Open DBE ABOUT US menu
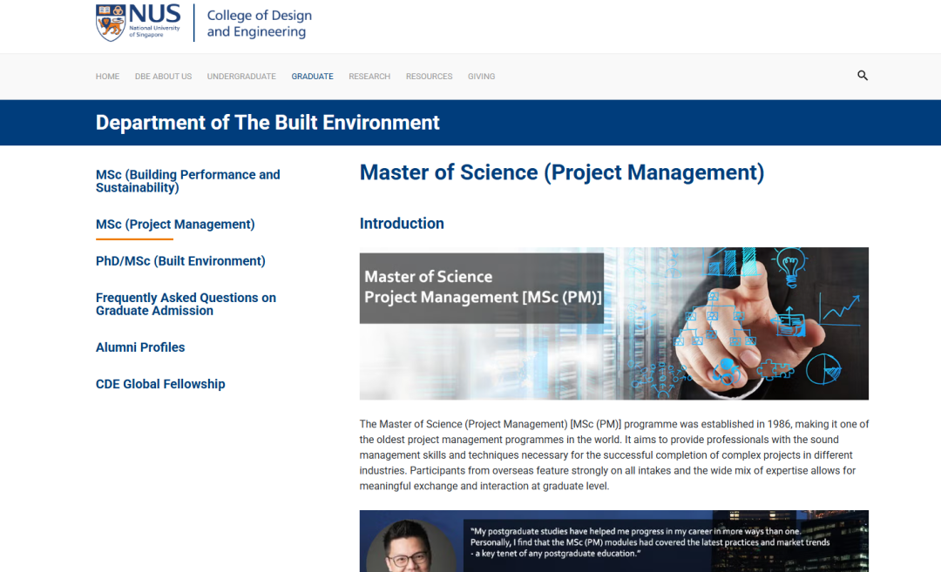 pyautogui.click(x=163, y=77)
